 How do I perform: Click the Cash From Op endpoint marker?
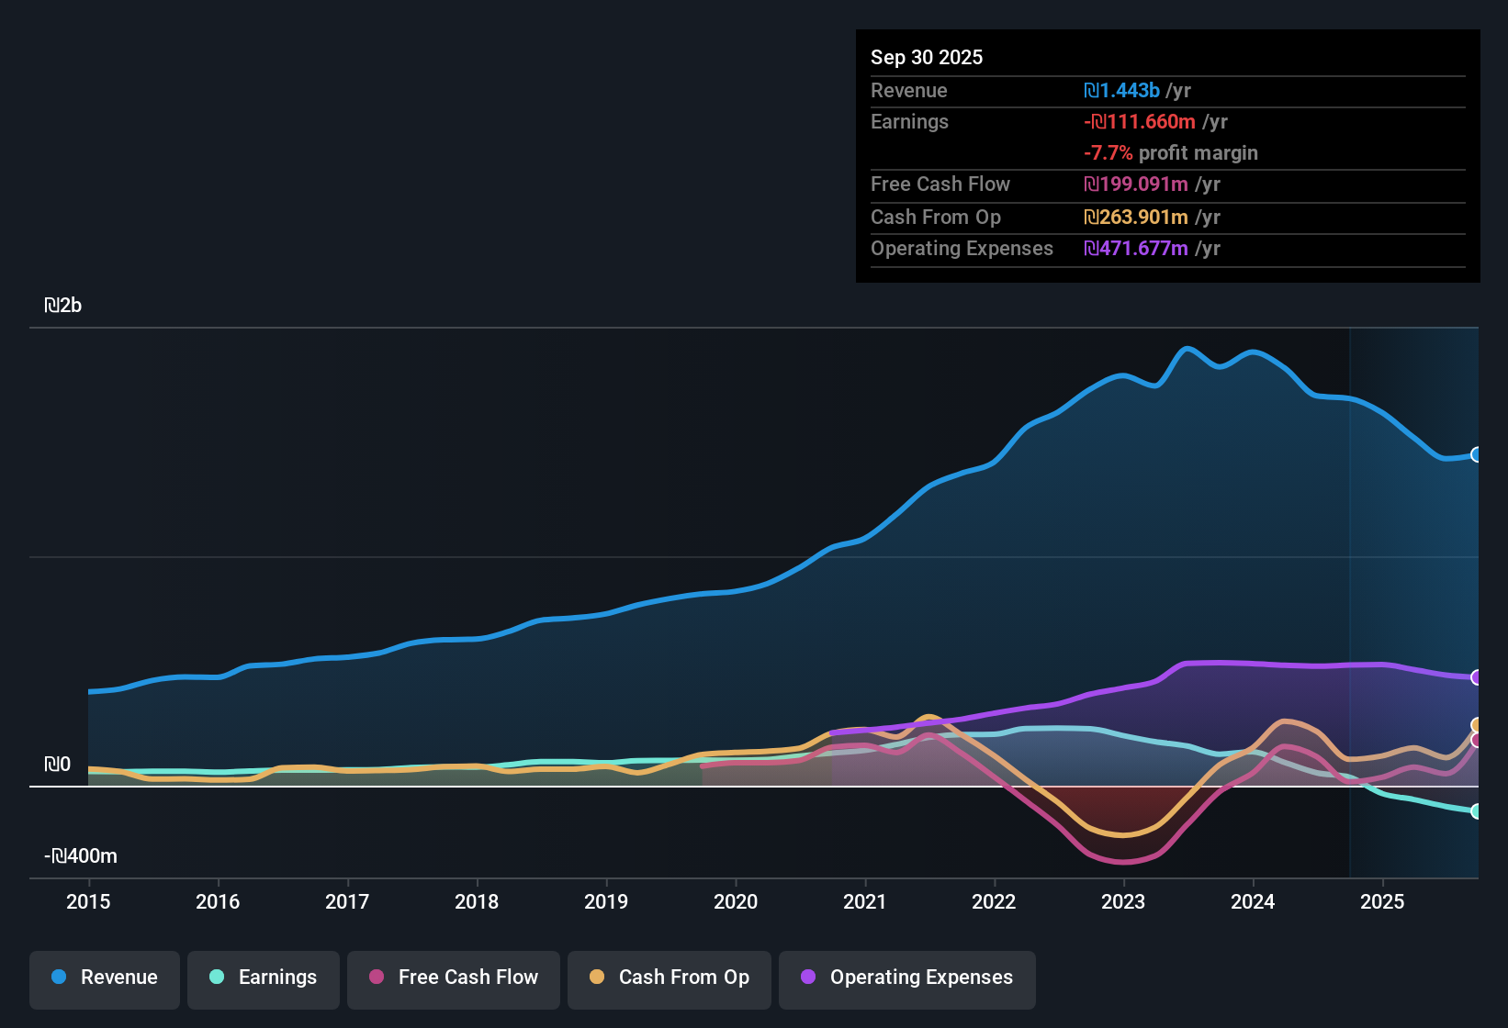[1476, 723]
